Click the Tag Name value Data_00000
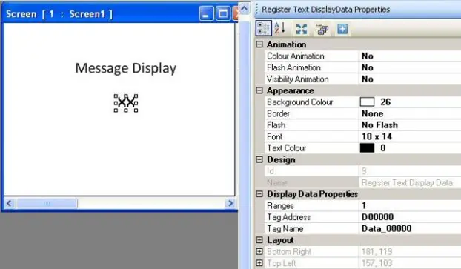The width and height of the screenshot is (461, 269). [x=386, y=228]
